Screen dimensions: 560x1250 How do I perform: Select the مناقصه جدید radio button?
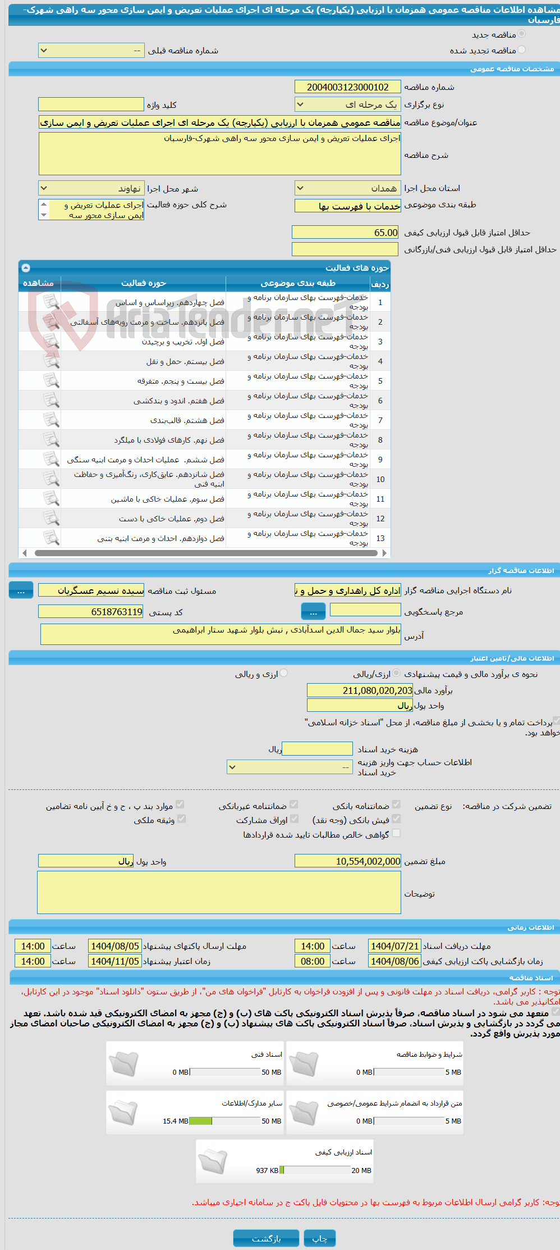[522, 34]
